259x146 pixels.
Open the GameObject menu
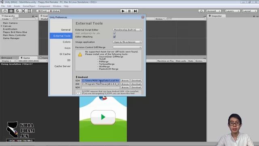pyautogui.click(x=29, y=6)
